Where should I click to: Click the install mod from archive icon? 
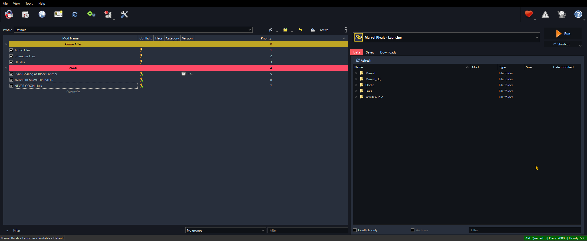pyautogui.click(x=26, y=14)
